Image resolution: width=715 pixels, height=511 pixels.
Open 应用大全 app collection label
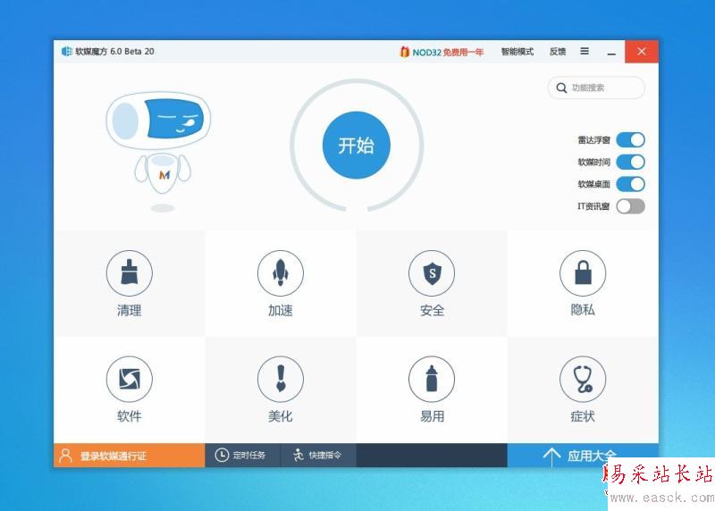[592, 456]
